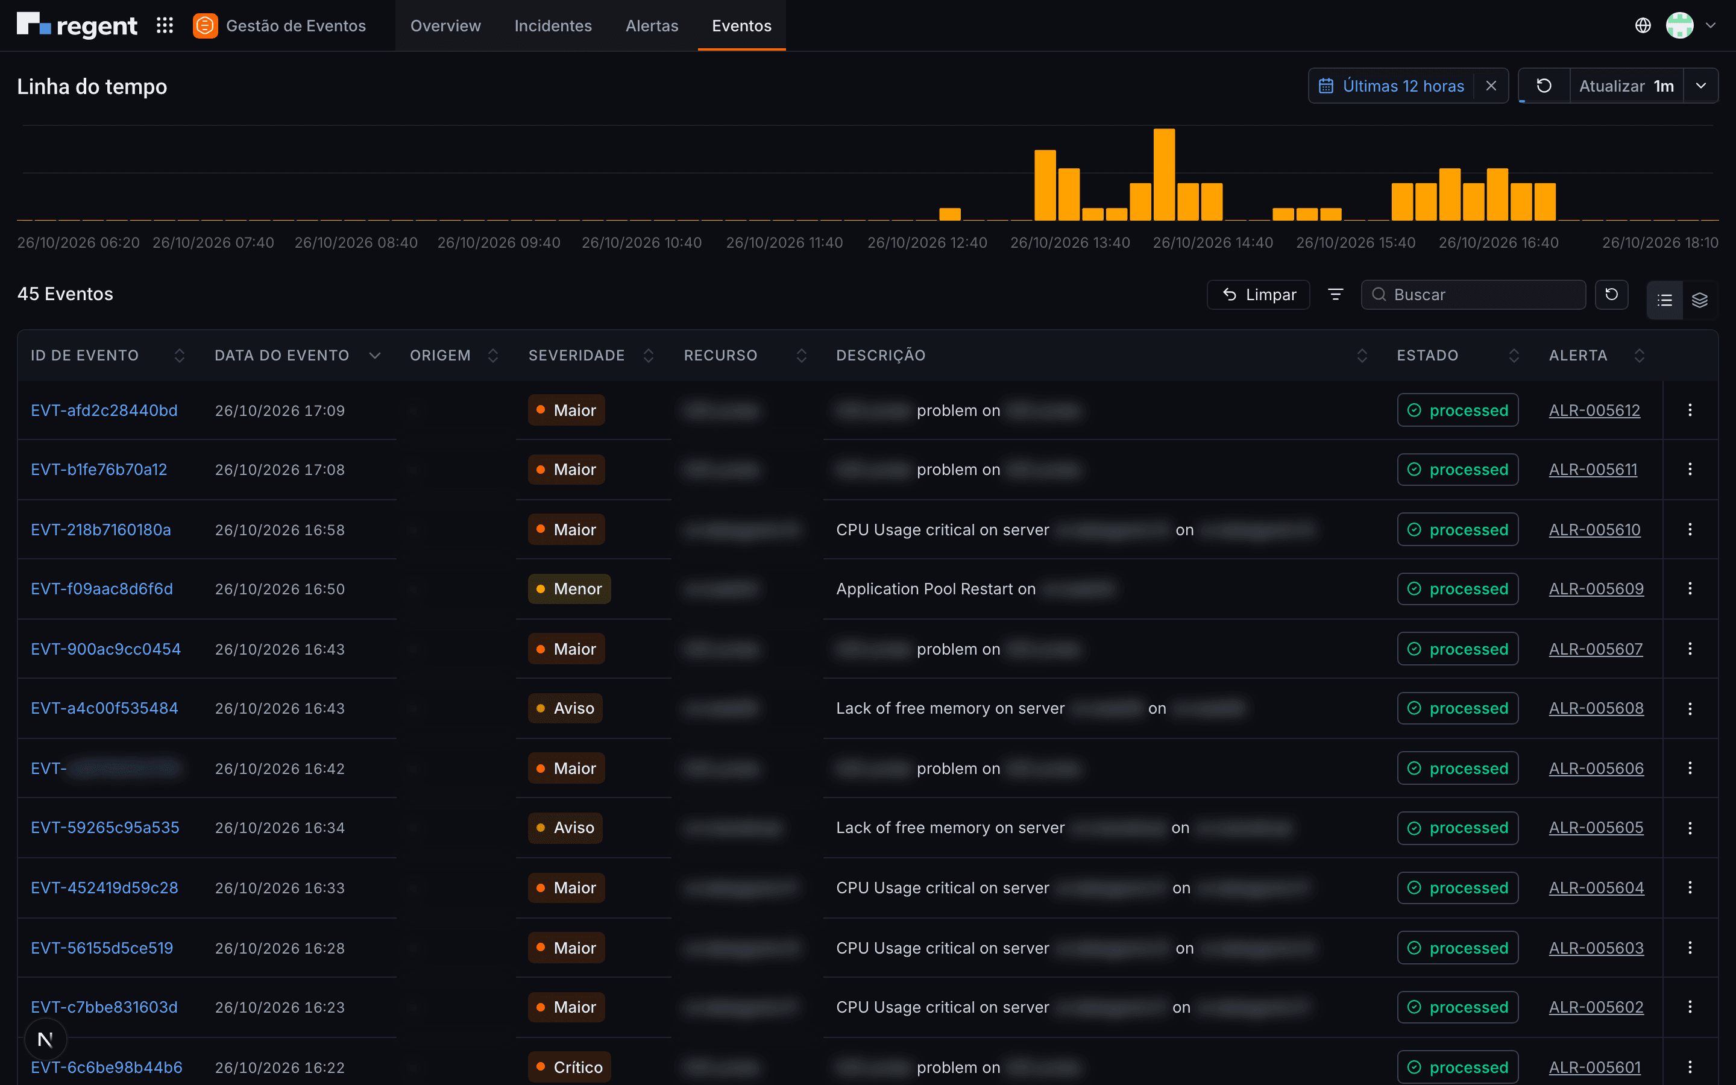Open the Últimas 12 horas date range
Screen dimensions: 1736x1085
click(1392, 86)
